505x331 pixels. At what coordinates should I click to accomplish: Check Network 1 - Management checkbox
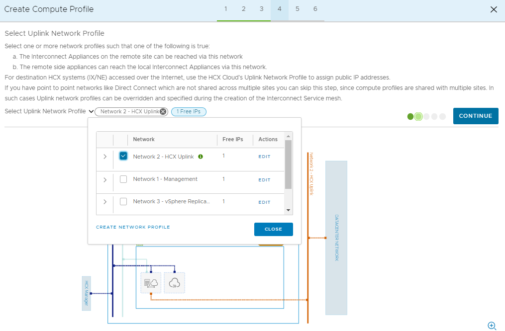pyautogui.click(x=123, y=179)
